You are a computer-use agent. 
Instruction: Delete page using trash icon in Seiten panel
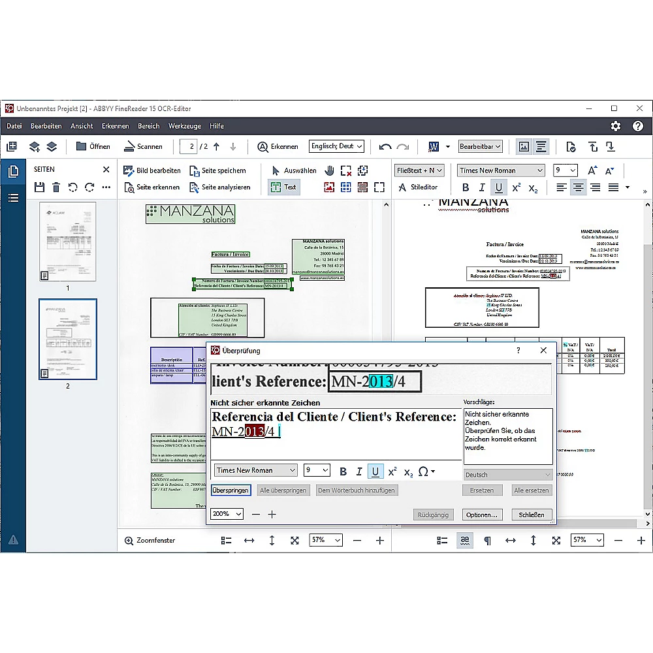click(56, 187)
